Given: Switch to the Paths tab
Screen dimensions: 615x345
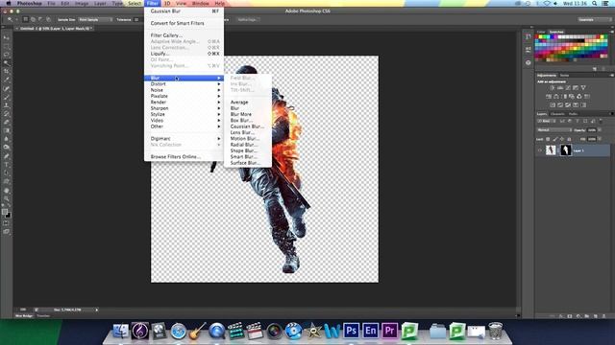Looking at the screenshot, I should pyautogui.click(x=573, y=114).
